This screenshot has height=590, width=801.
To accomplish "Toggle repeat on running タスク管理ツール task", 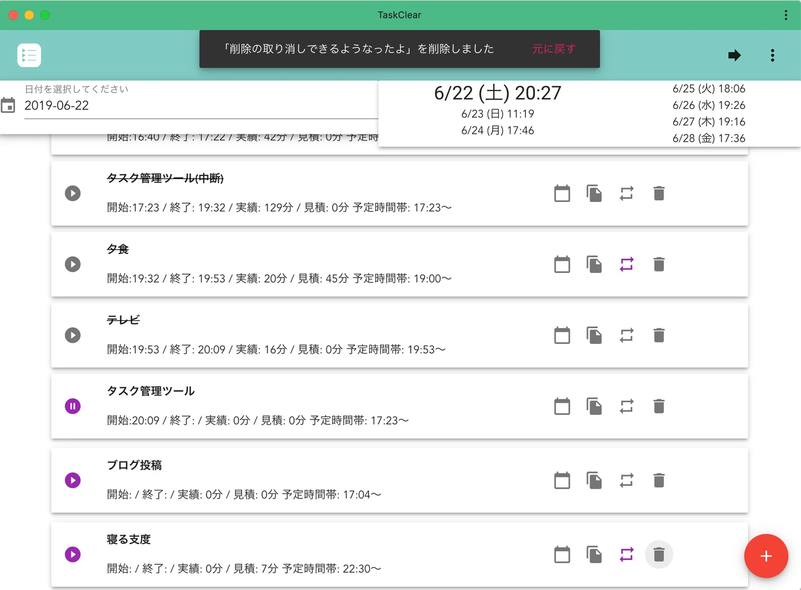I will click(626, 406).
